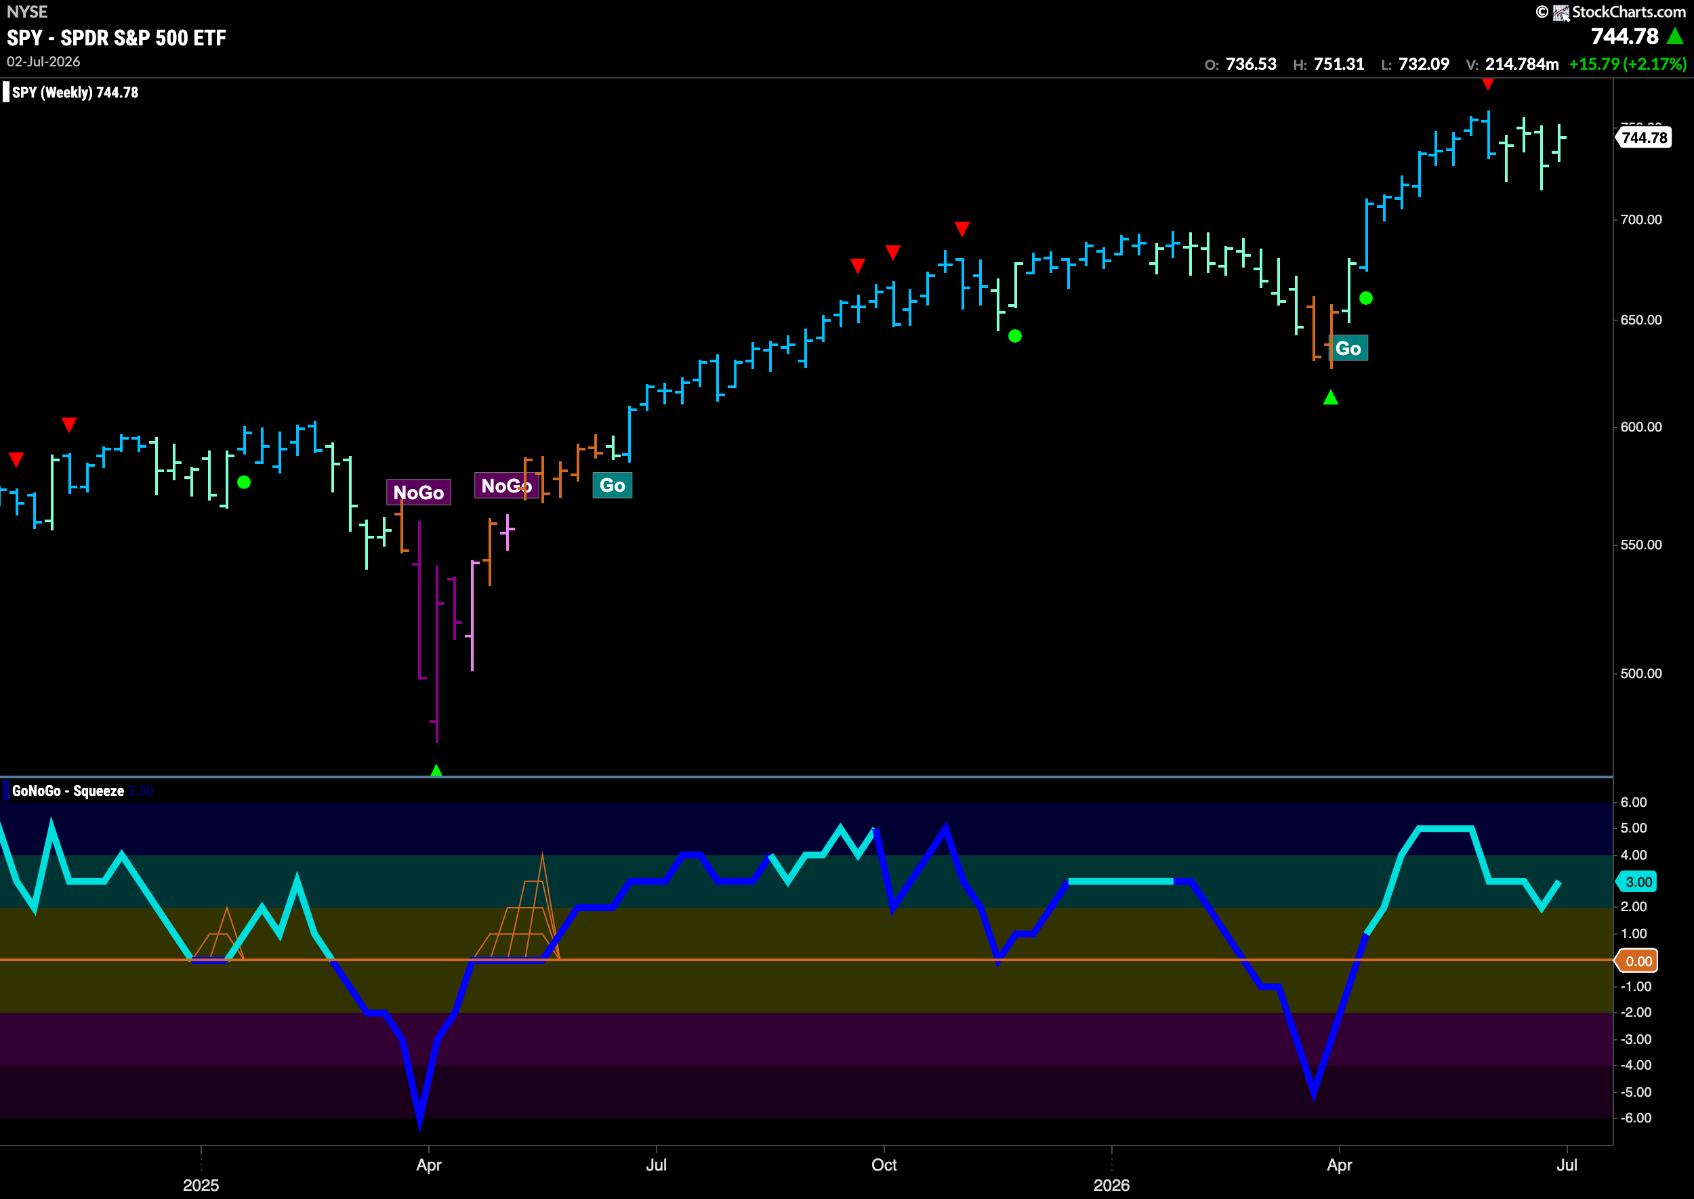Click the green dot near November 2025 bars

(x=1015, y=336)
